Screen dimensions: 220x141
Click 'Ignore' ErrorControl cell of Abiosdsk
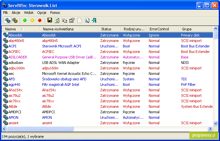pyautogui.click(x=154, y=35)
